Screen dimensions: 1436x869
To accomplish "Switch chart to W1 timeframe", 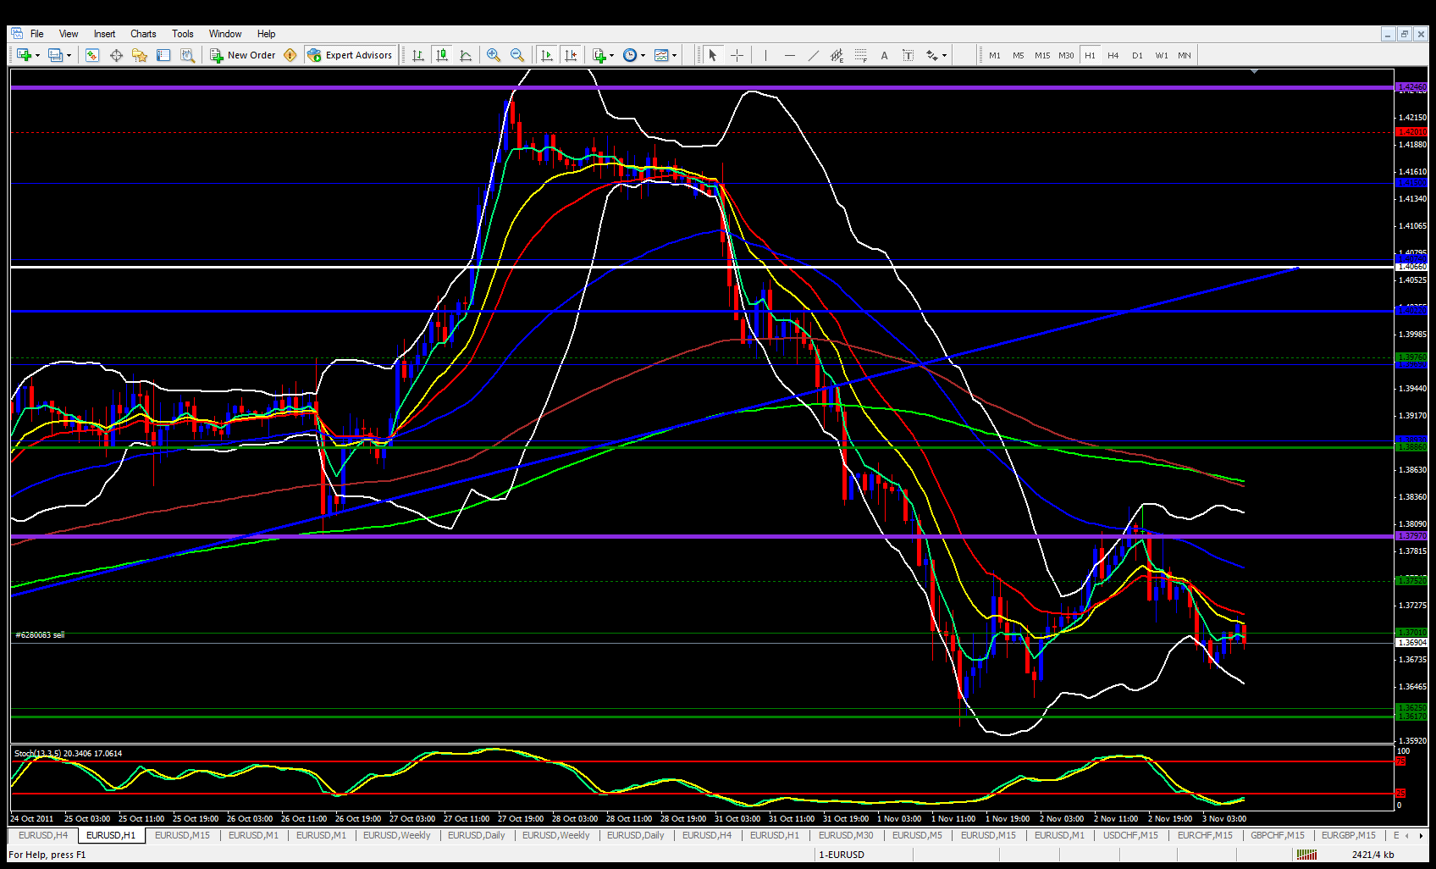I will point(1161,55).
